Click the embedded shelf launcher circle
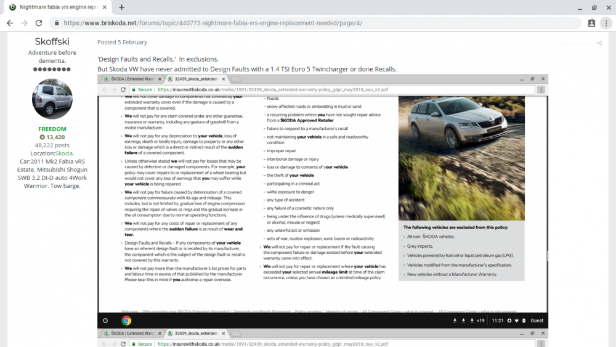The image size is (616, 347). 105,320
